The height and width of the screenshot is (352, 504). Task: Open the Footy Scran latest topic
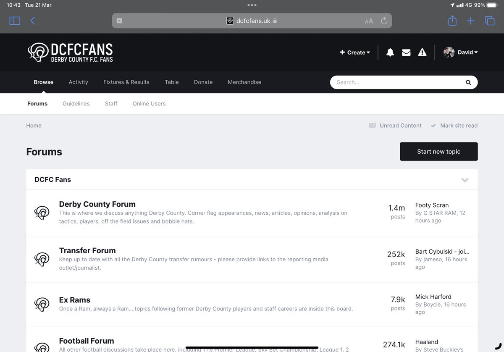coord(432,205)
